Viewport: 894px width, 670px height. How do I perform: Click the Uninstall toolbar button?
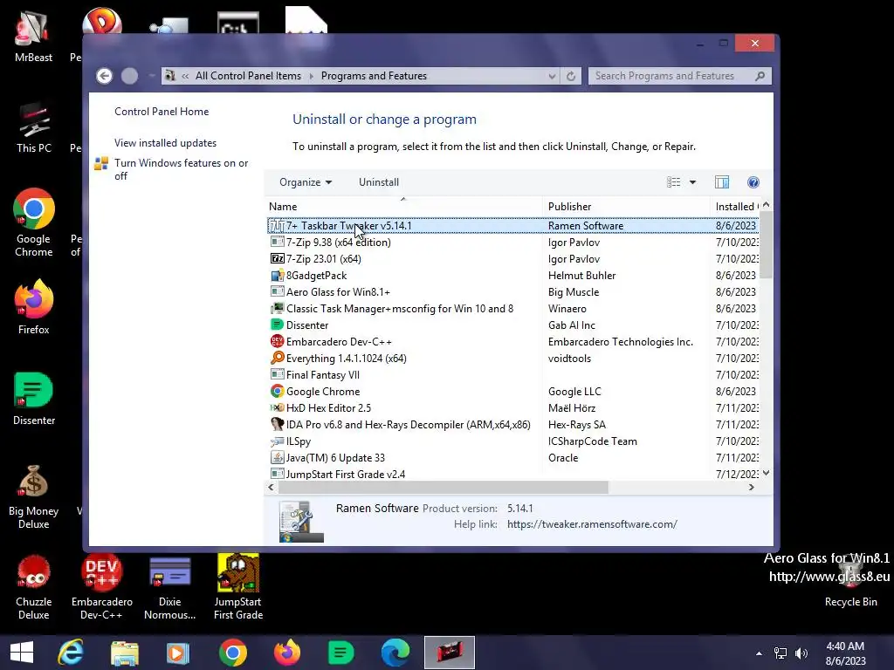pyautogui.click(x=379, y=182)
